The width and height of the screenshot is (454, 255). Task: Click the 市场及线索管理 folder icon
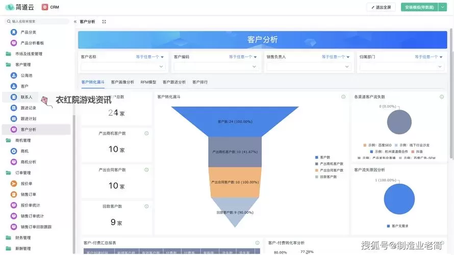(x=8, y=54)
